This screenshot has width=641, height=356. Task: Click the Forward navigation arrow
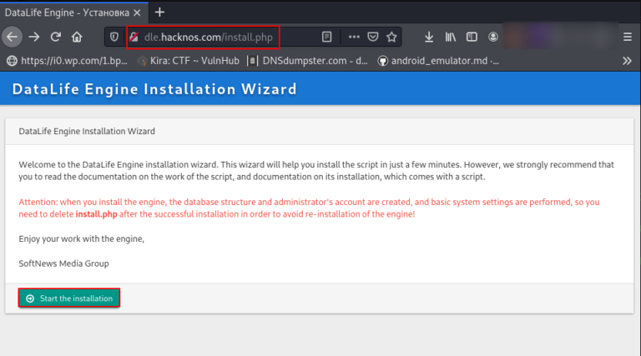pos(34,37)
